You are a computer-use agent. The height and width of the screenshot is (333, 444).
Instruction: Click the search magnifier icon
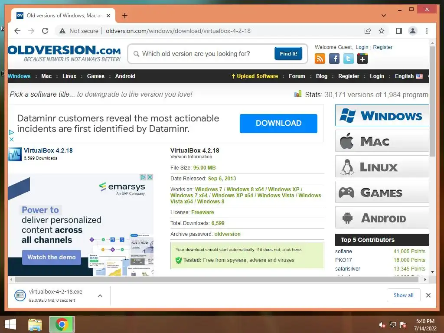(x=136, y=54)
